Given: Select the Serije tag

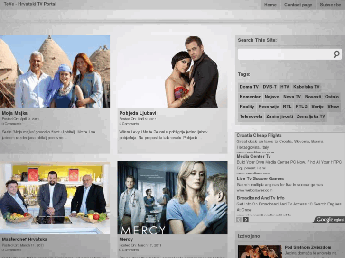Looking at the screenshot, I should (317, 107).
